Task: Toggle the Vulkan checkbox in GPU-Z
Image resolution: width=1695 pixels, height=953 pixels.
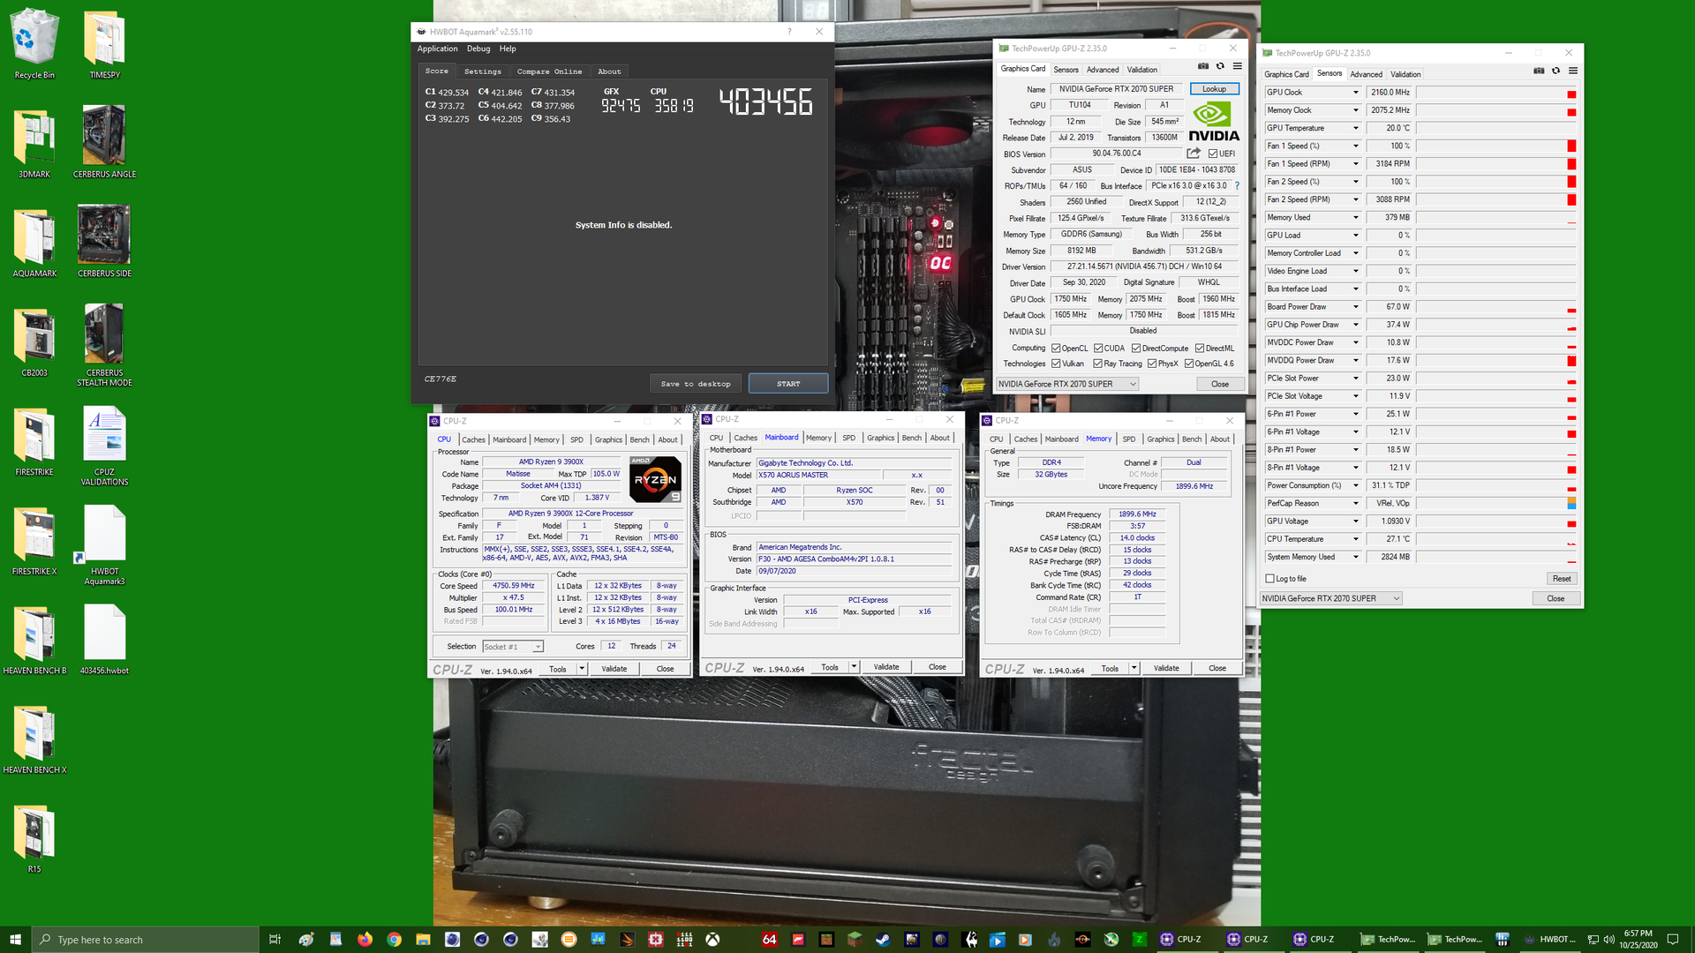Action: tap(1056, 364)
